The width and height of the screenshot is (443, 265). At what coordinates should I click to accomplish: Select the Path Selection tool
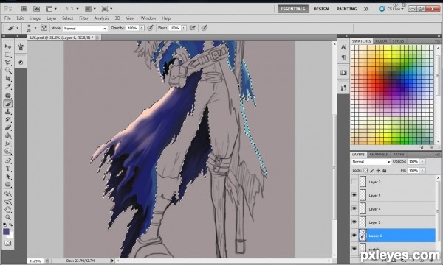8,177
